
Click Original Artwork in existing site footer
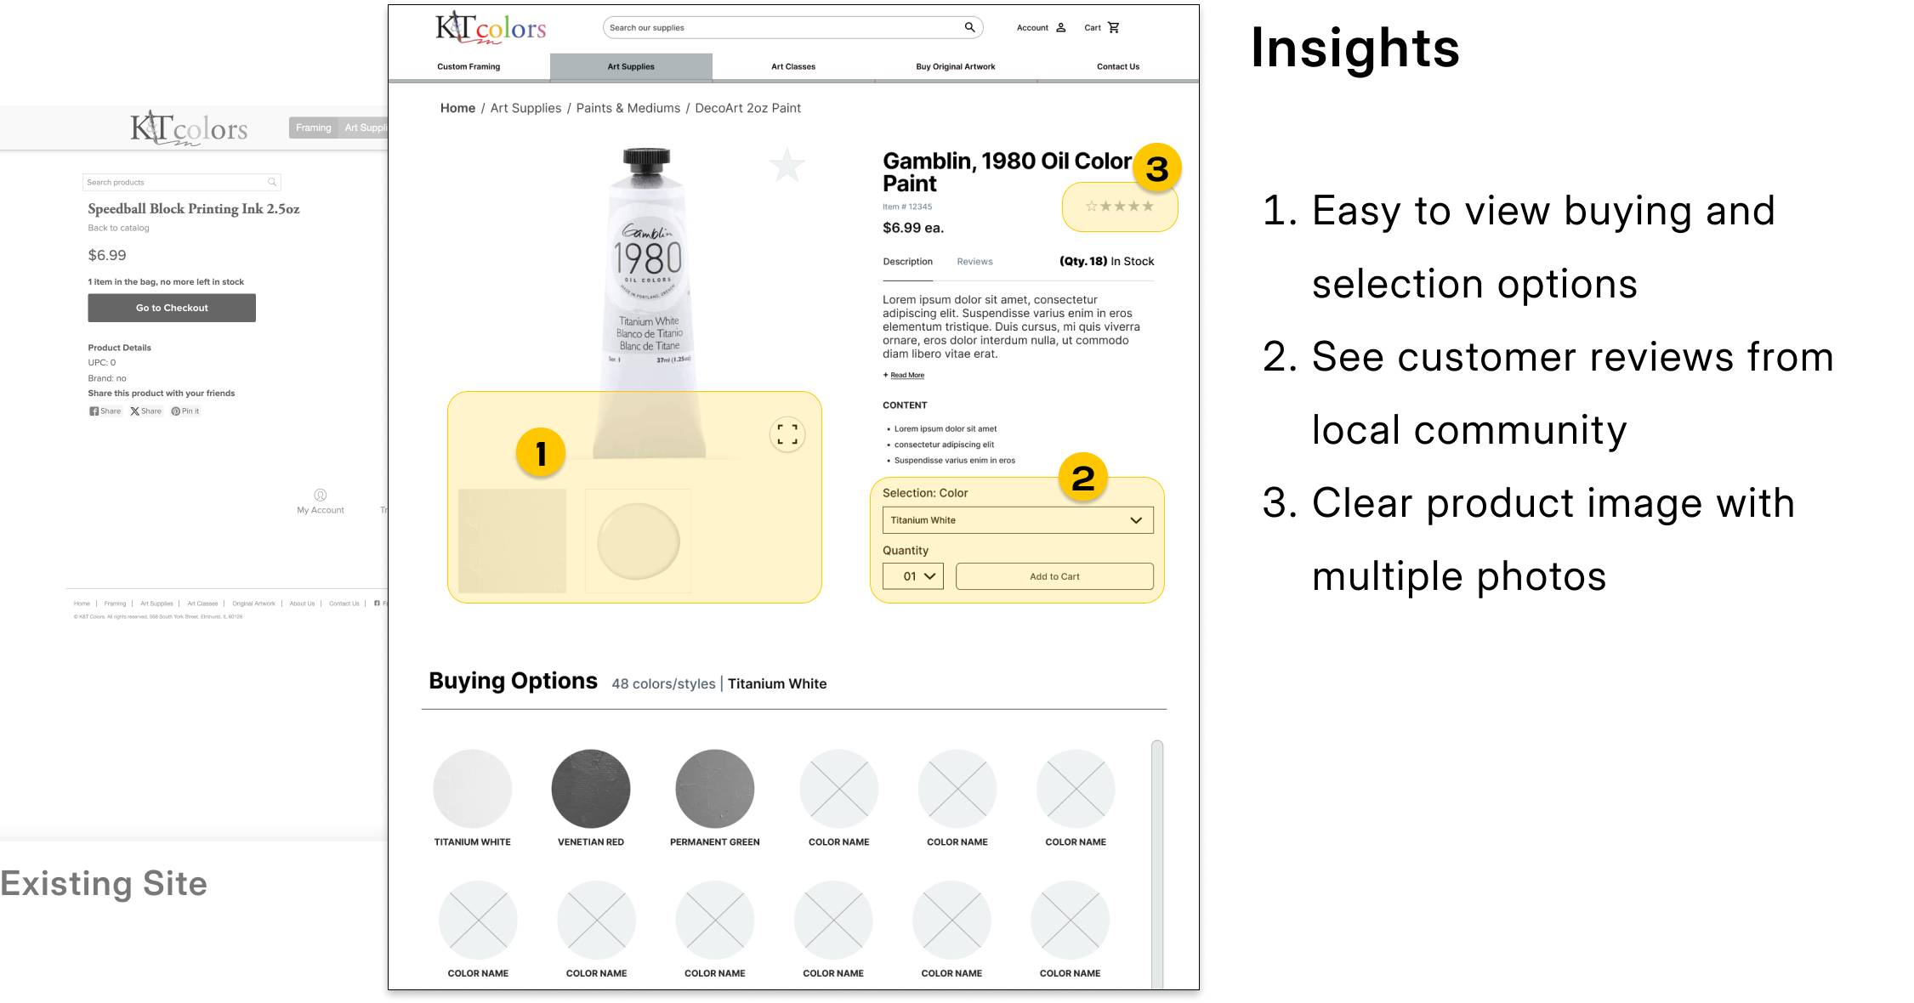point(253,603)
